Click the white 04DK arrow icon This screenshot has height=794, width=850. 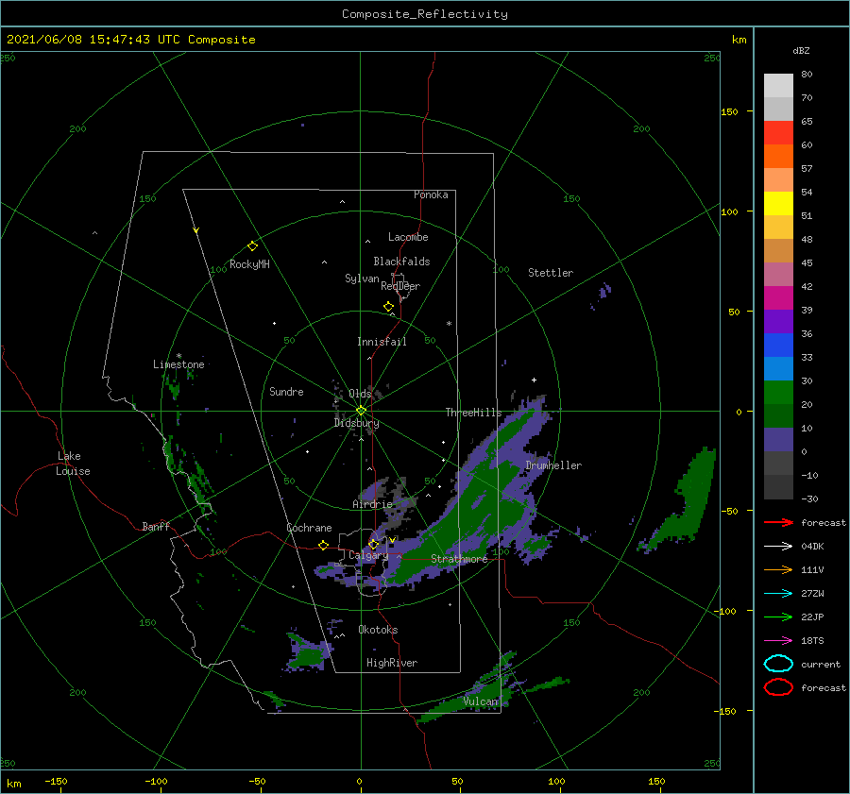point(778,546)
